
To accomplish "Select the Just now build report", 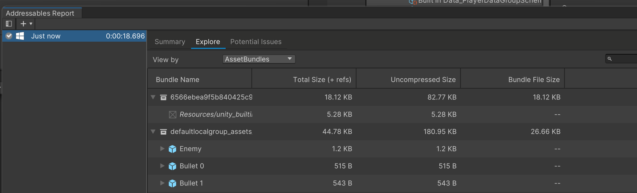I will point(74,36).
